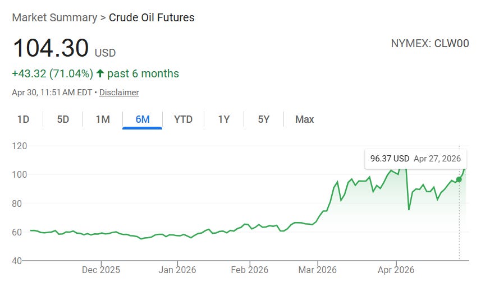Screen dimensions: 490x282
Task: Switch chart to 5Y range
Action: pos(263,119)
